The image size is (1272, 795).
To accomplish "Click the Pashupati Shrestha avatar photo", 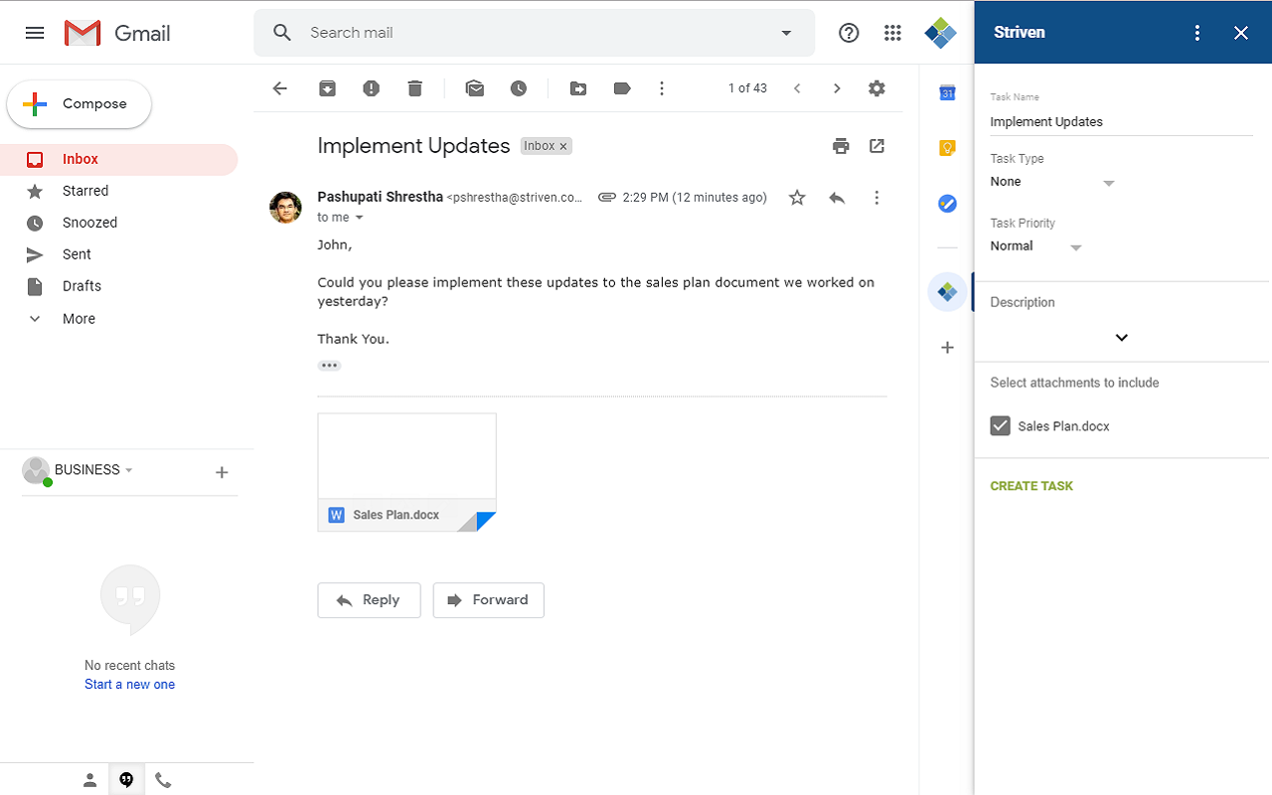I will 286,207.
